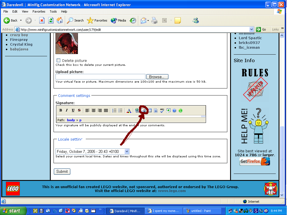Viewport: 287px width, 215px height.
Task: Click the page scrollbar down arrow
Action: (282, 195)
